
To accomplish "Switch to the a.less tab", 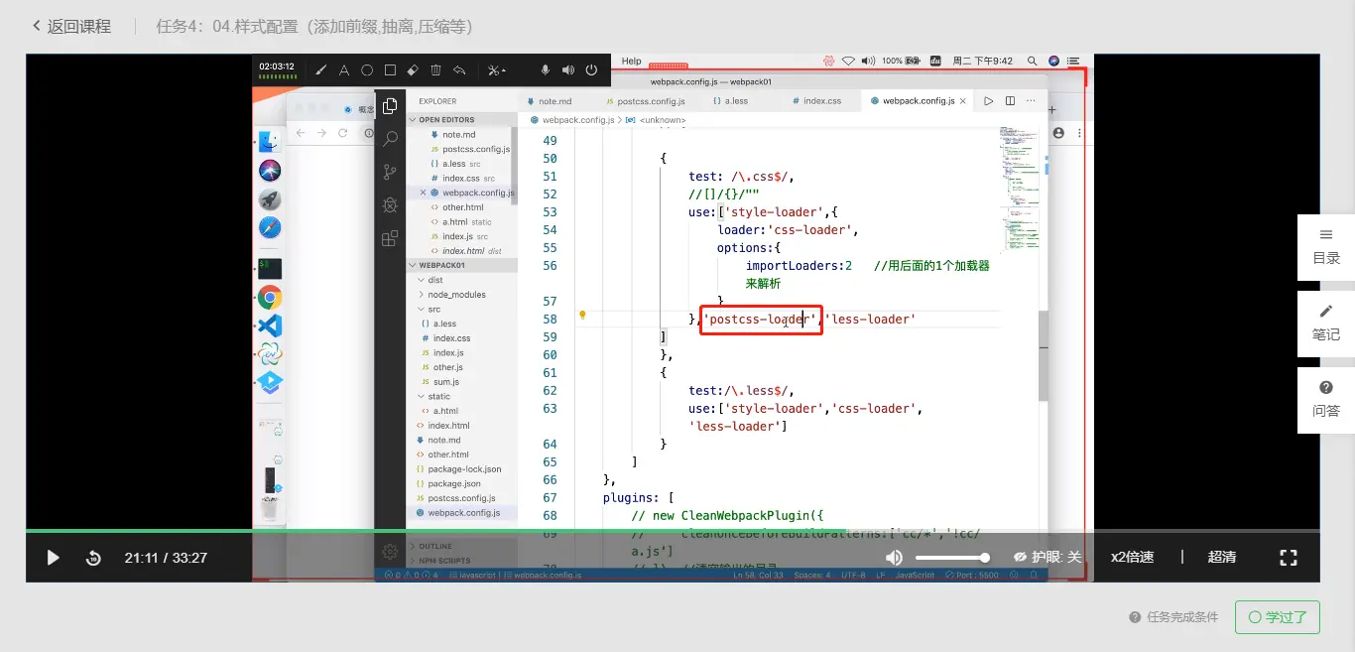I will pos(730,101).
